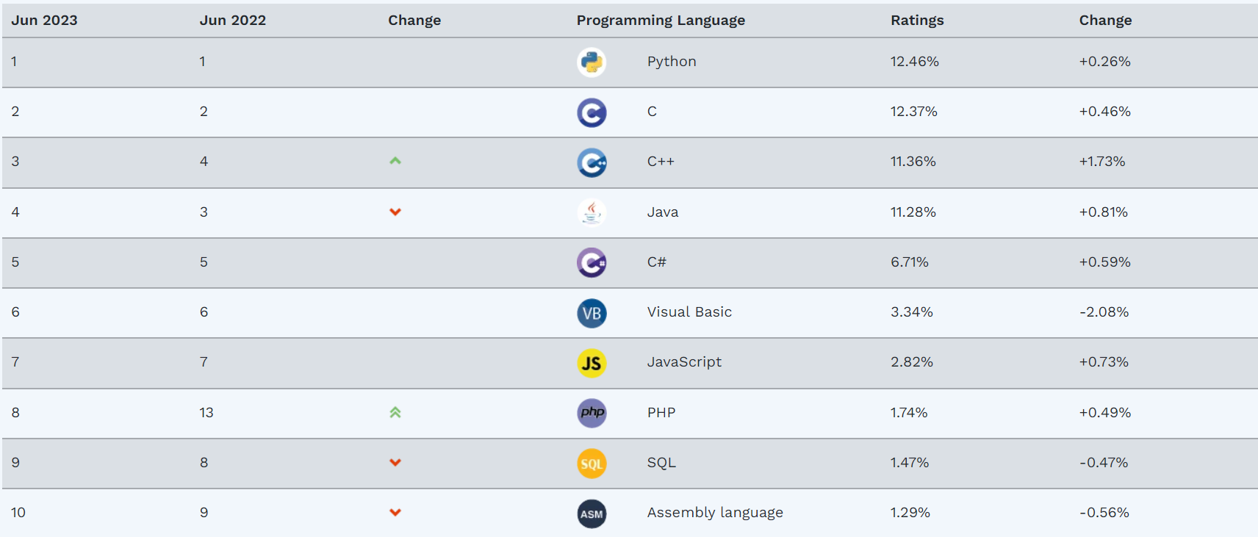Click the Ratings column header
This screenshot has height=537, width=1258.
[917, 21]
